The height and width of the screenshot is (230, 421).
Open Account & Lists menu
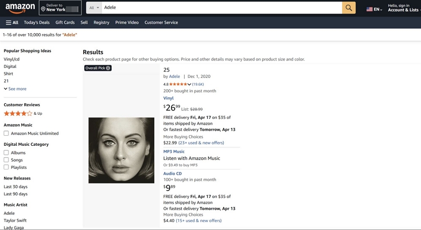pos(404,8)
